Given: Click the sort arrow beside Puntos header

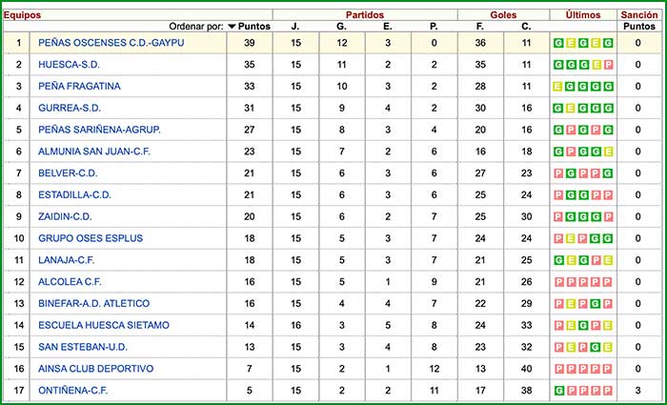Looking at the screenshot, I should (x=232, y=27).
